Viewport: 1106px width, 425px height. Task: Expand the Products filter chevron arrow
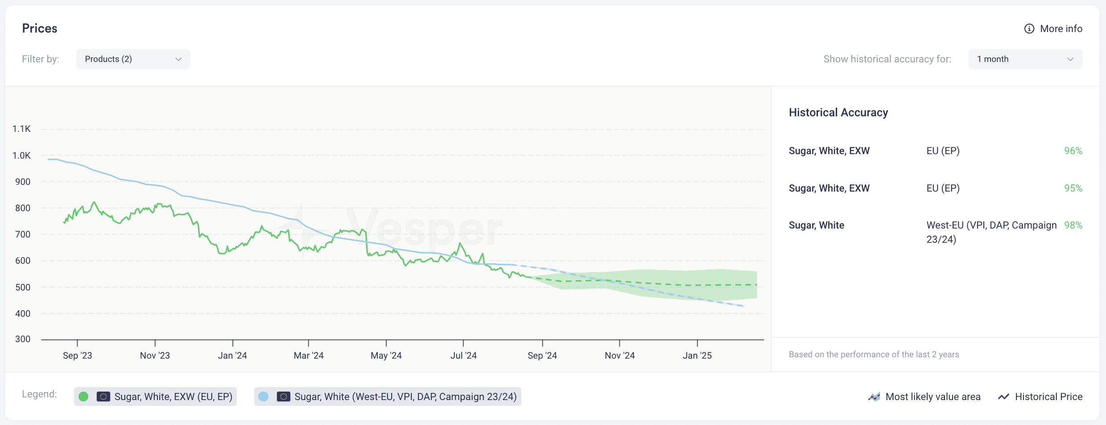(x=178, y=59)
